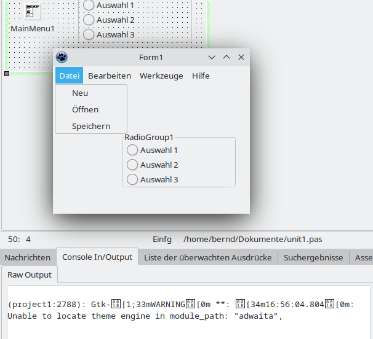Open the Werkzeuge menu
The image size is (373, 339).
click(x=161, y=76)
